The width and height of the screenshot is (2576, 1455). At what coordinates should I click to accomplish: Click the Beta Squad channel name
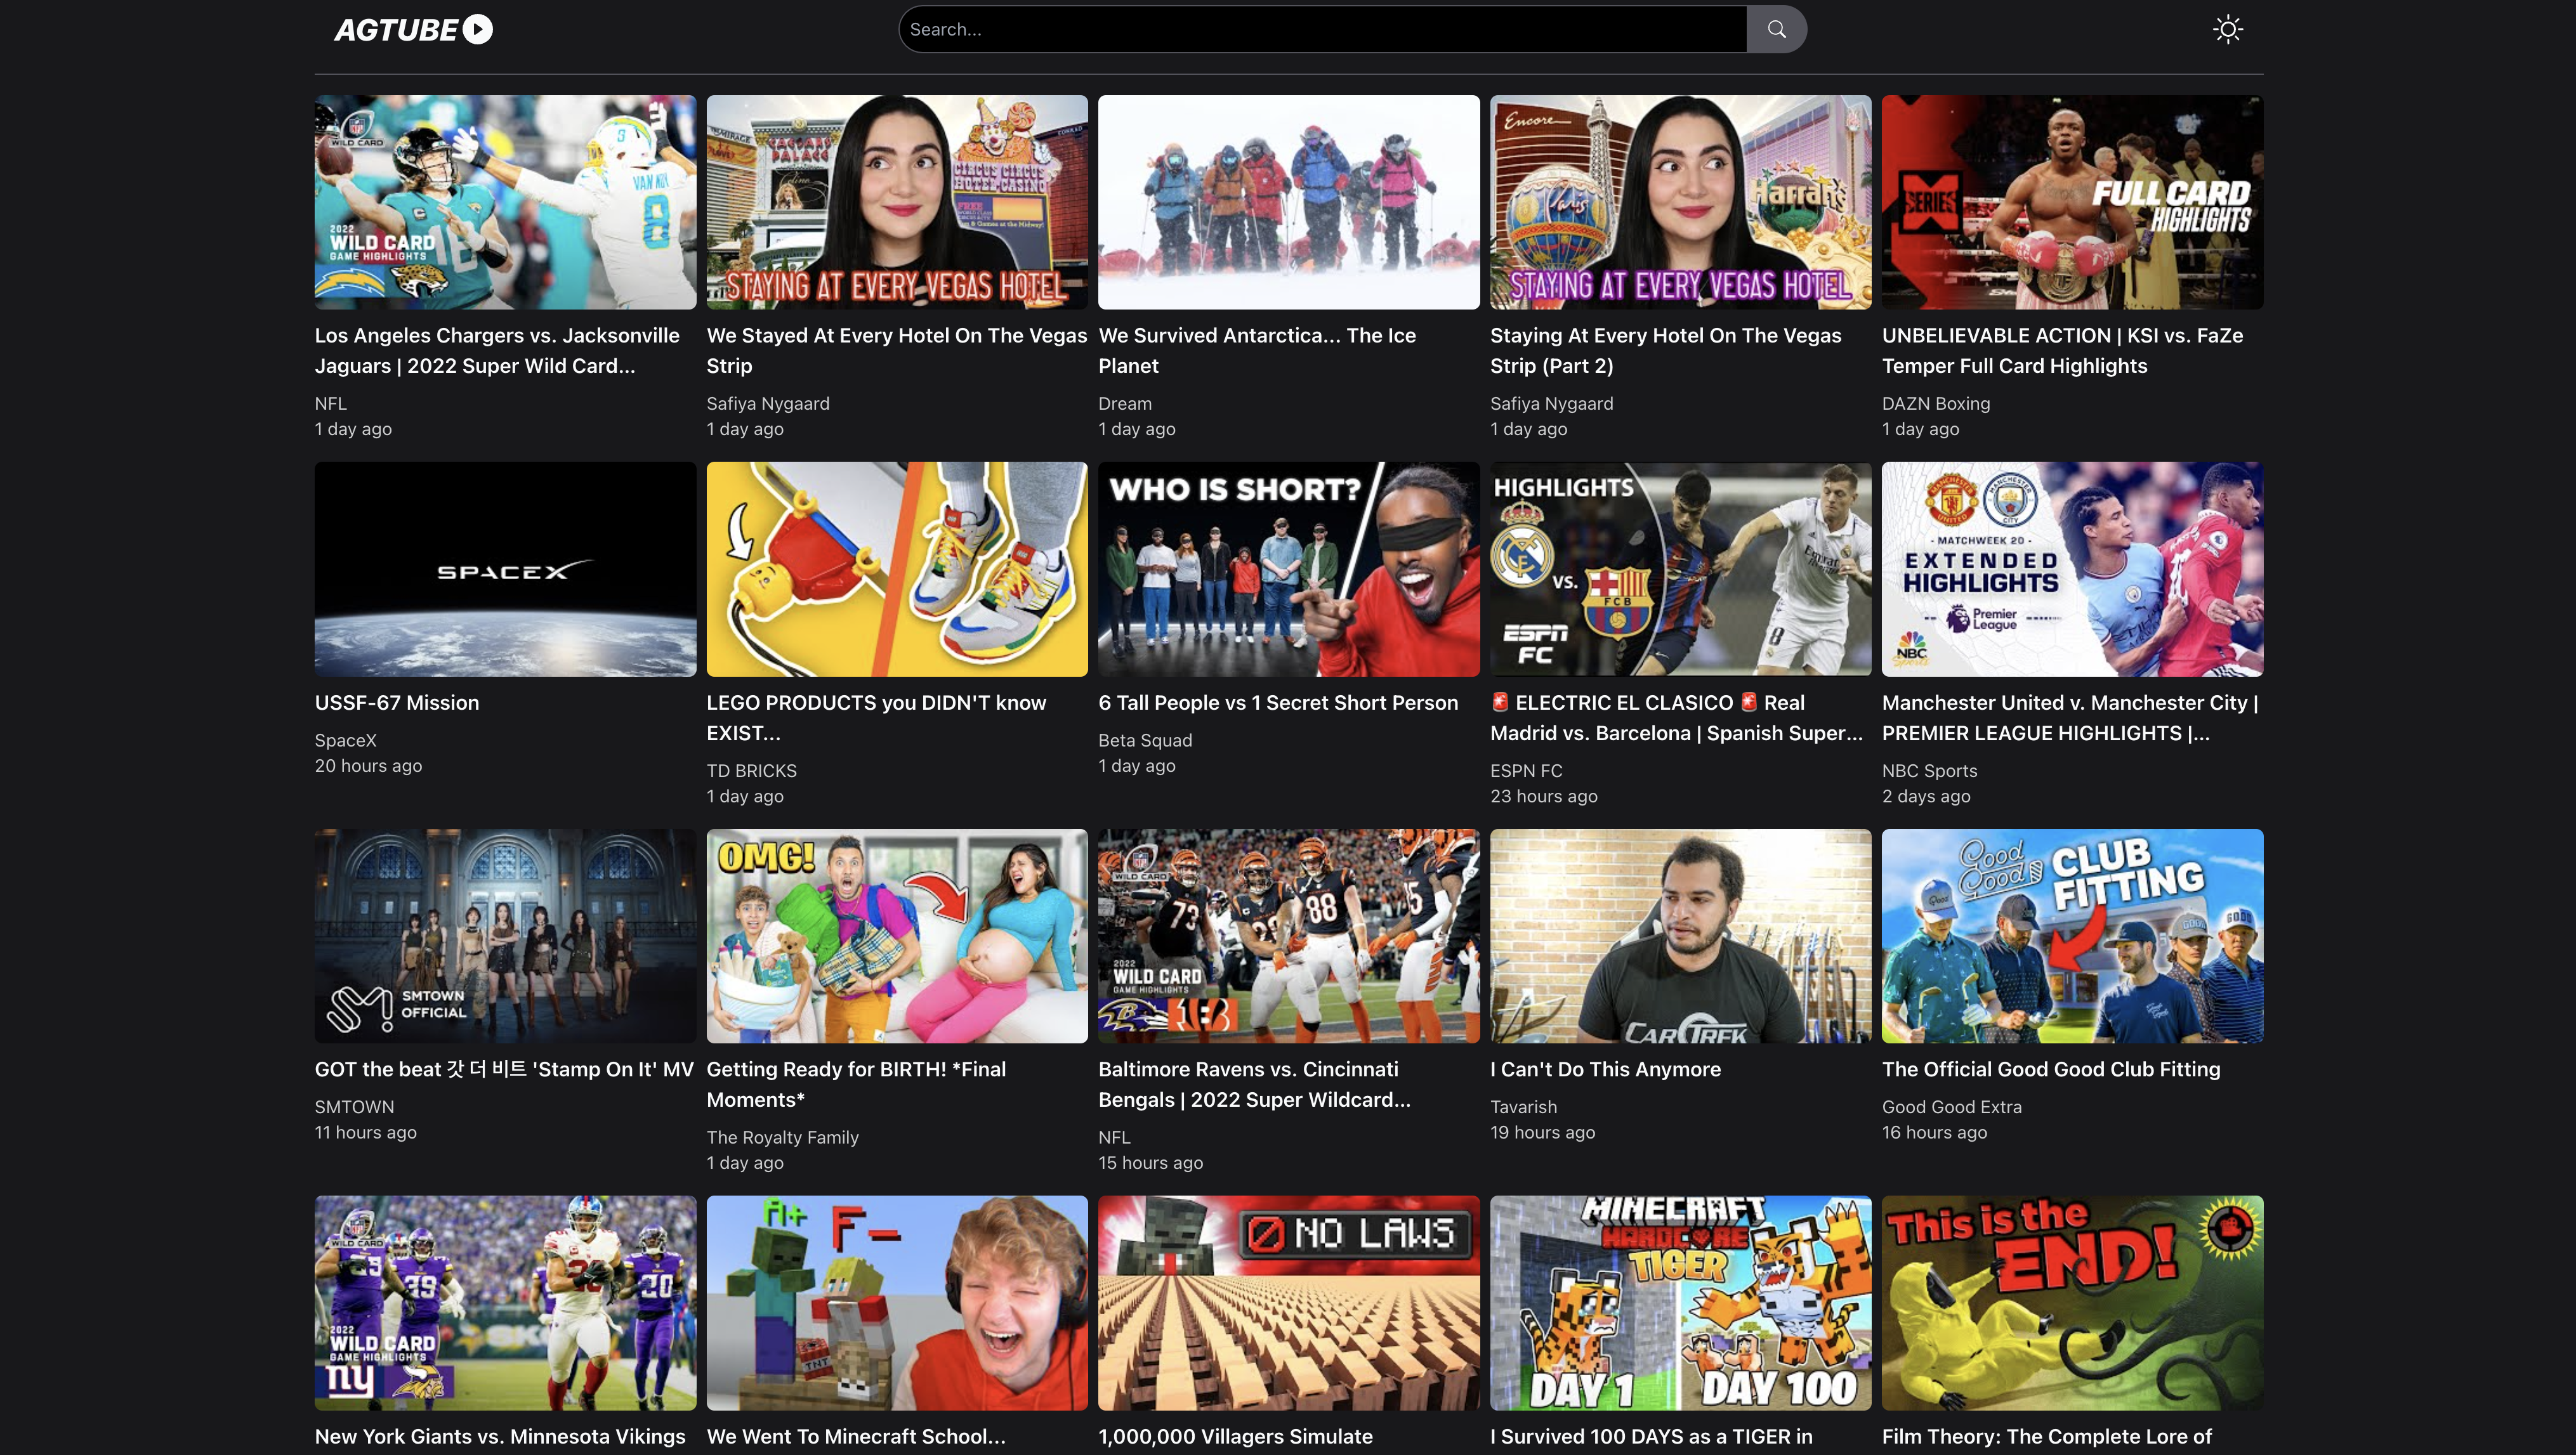click(1145, 740)
